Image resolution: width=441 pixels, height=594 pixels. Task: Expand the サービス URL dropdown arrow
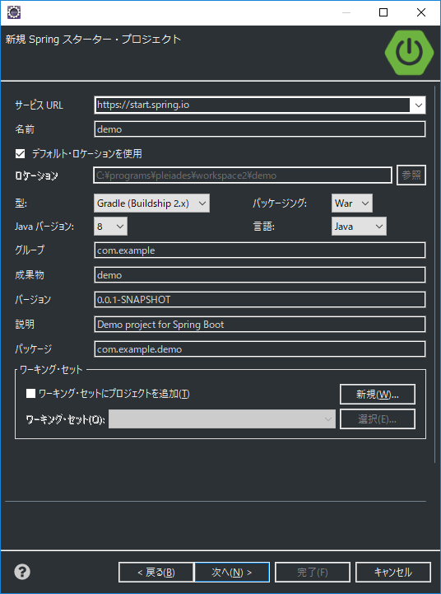point(418,105)
